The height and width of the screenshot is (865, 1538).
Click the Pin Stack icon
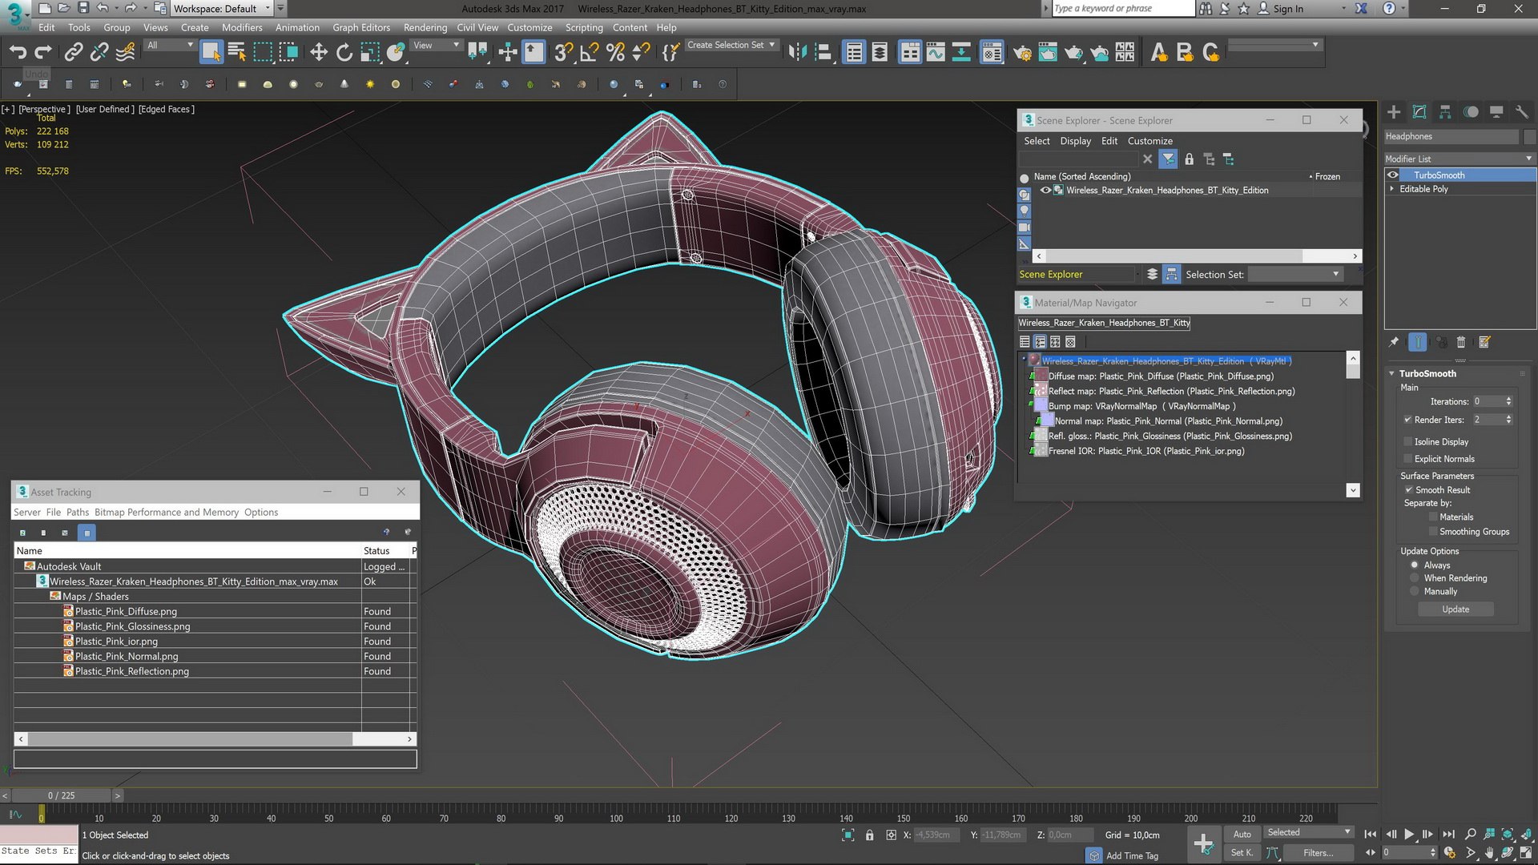1394,342
